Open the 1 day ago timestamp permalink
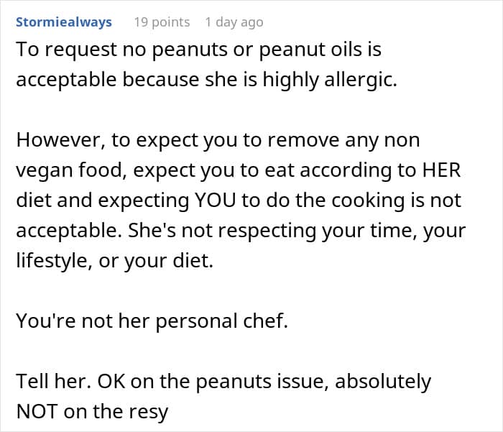This screenshot has width=503, height=432. pyautogui.click(x=234, y=22)
